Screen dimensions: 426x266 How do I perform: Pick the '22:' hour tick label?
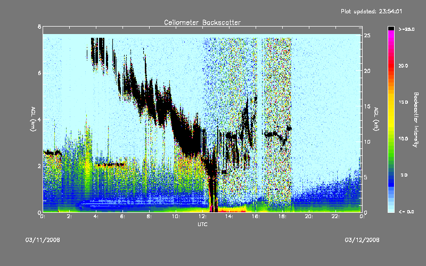point(335,217)
